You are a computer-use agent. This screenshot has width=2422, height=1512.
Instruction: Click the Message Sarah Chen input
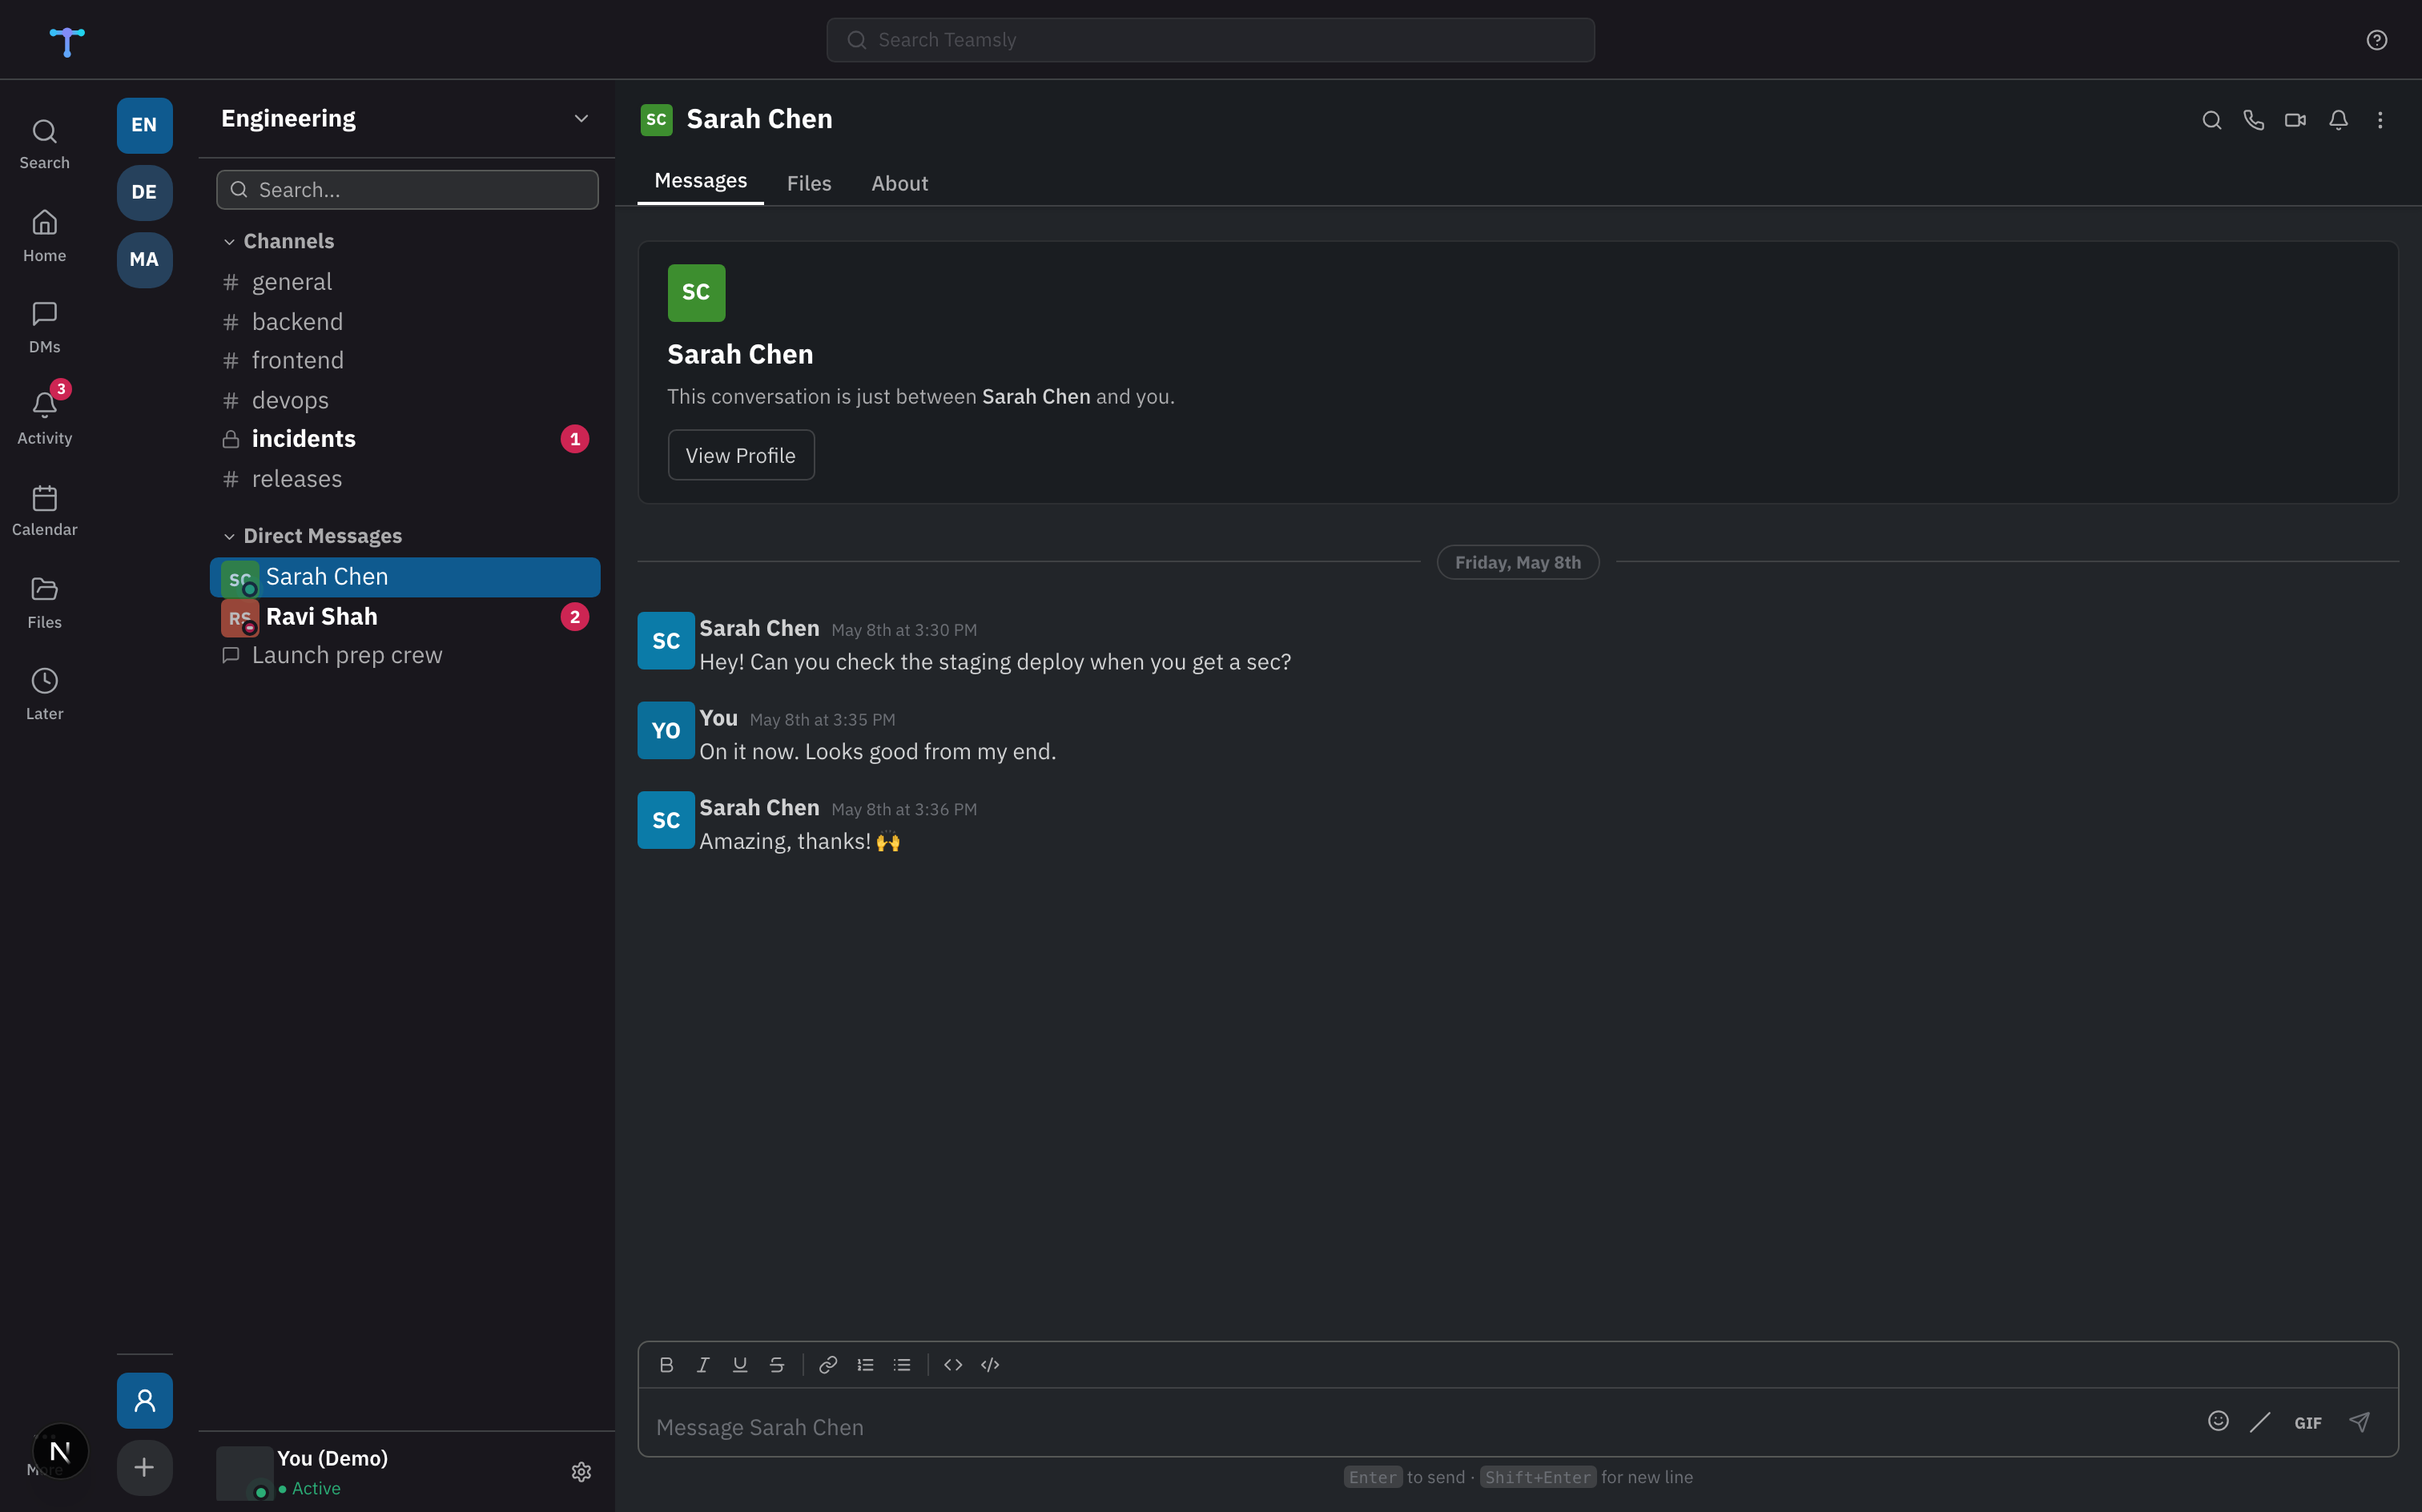[x=1420, y=1427]
